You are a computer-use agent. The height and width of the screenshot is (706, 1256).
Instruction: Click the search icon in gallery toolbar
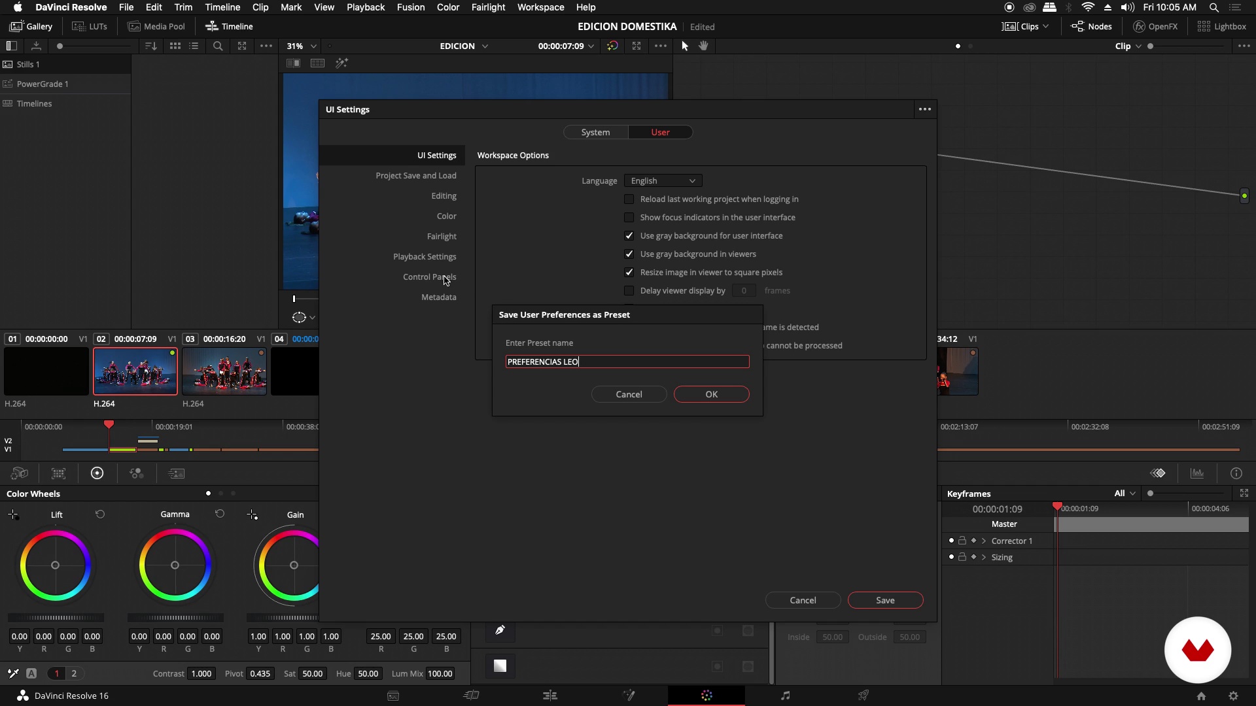pos(218,46)
